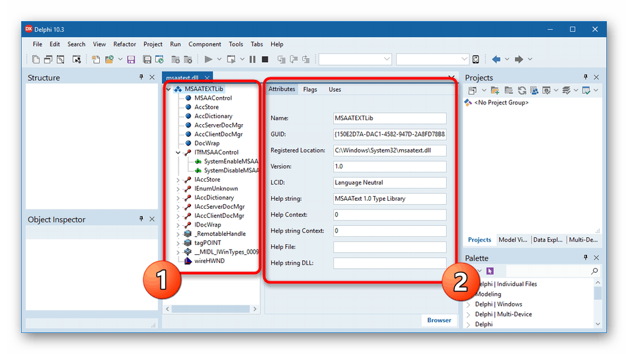Click the Open Project toolbar icon
This screenshot has height=354, width=628.
(159, 59)
